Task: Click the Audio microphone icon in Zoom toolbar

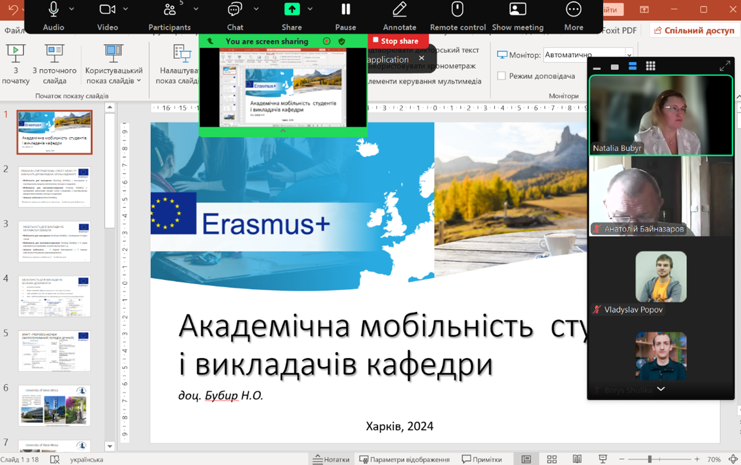Action: coord(54,10)
